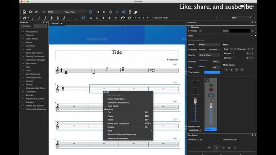Expand the Add submenu in context menu
The image size is (276, 155).
pos(128,131)
